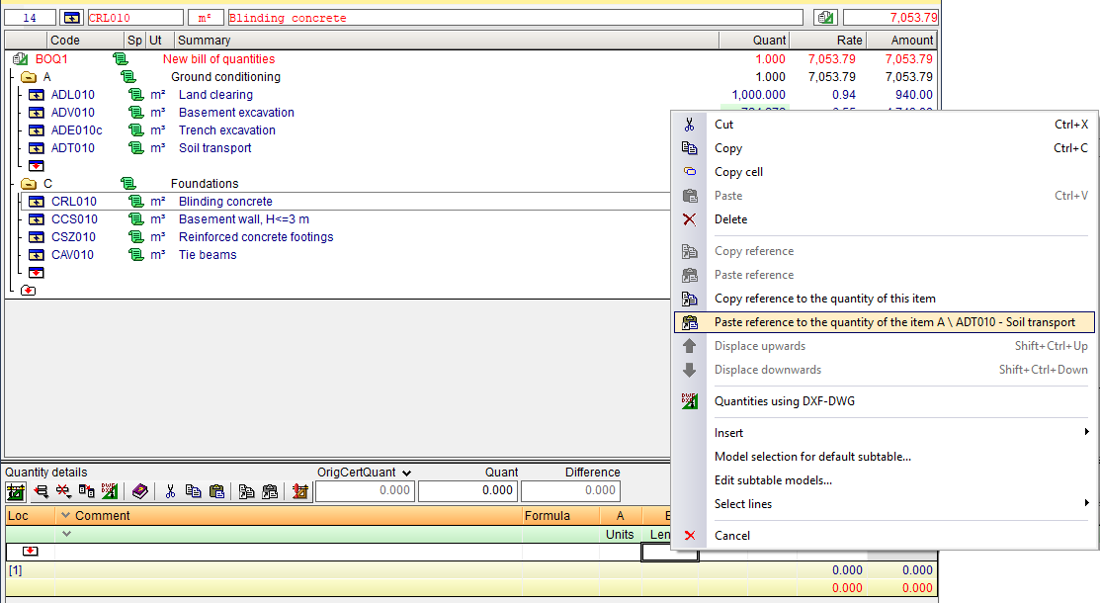Click scissors cut icon in Quantity details toolbar
The width and height of the screenshot is (1100, 603).
(x=170, y=491)
